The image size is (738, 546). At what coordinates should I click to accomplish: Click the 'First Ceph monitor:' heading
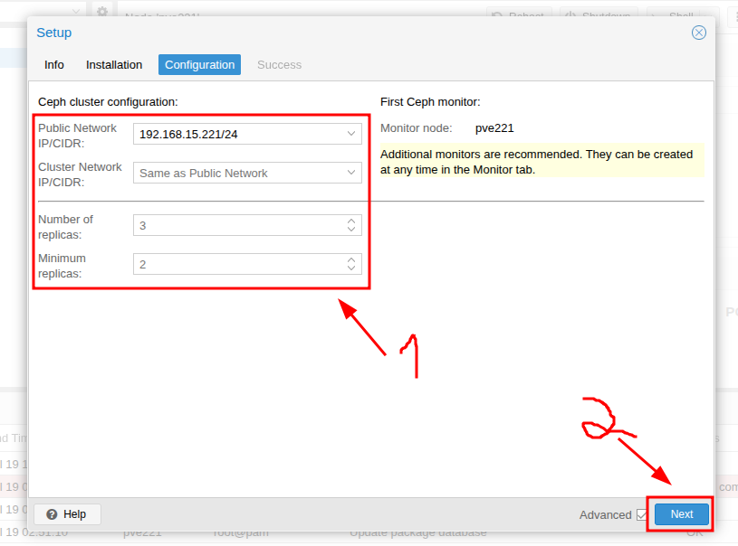pyautogui.click(x=430, y=102)
